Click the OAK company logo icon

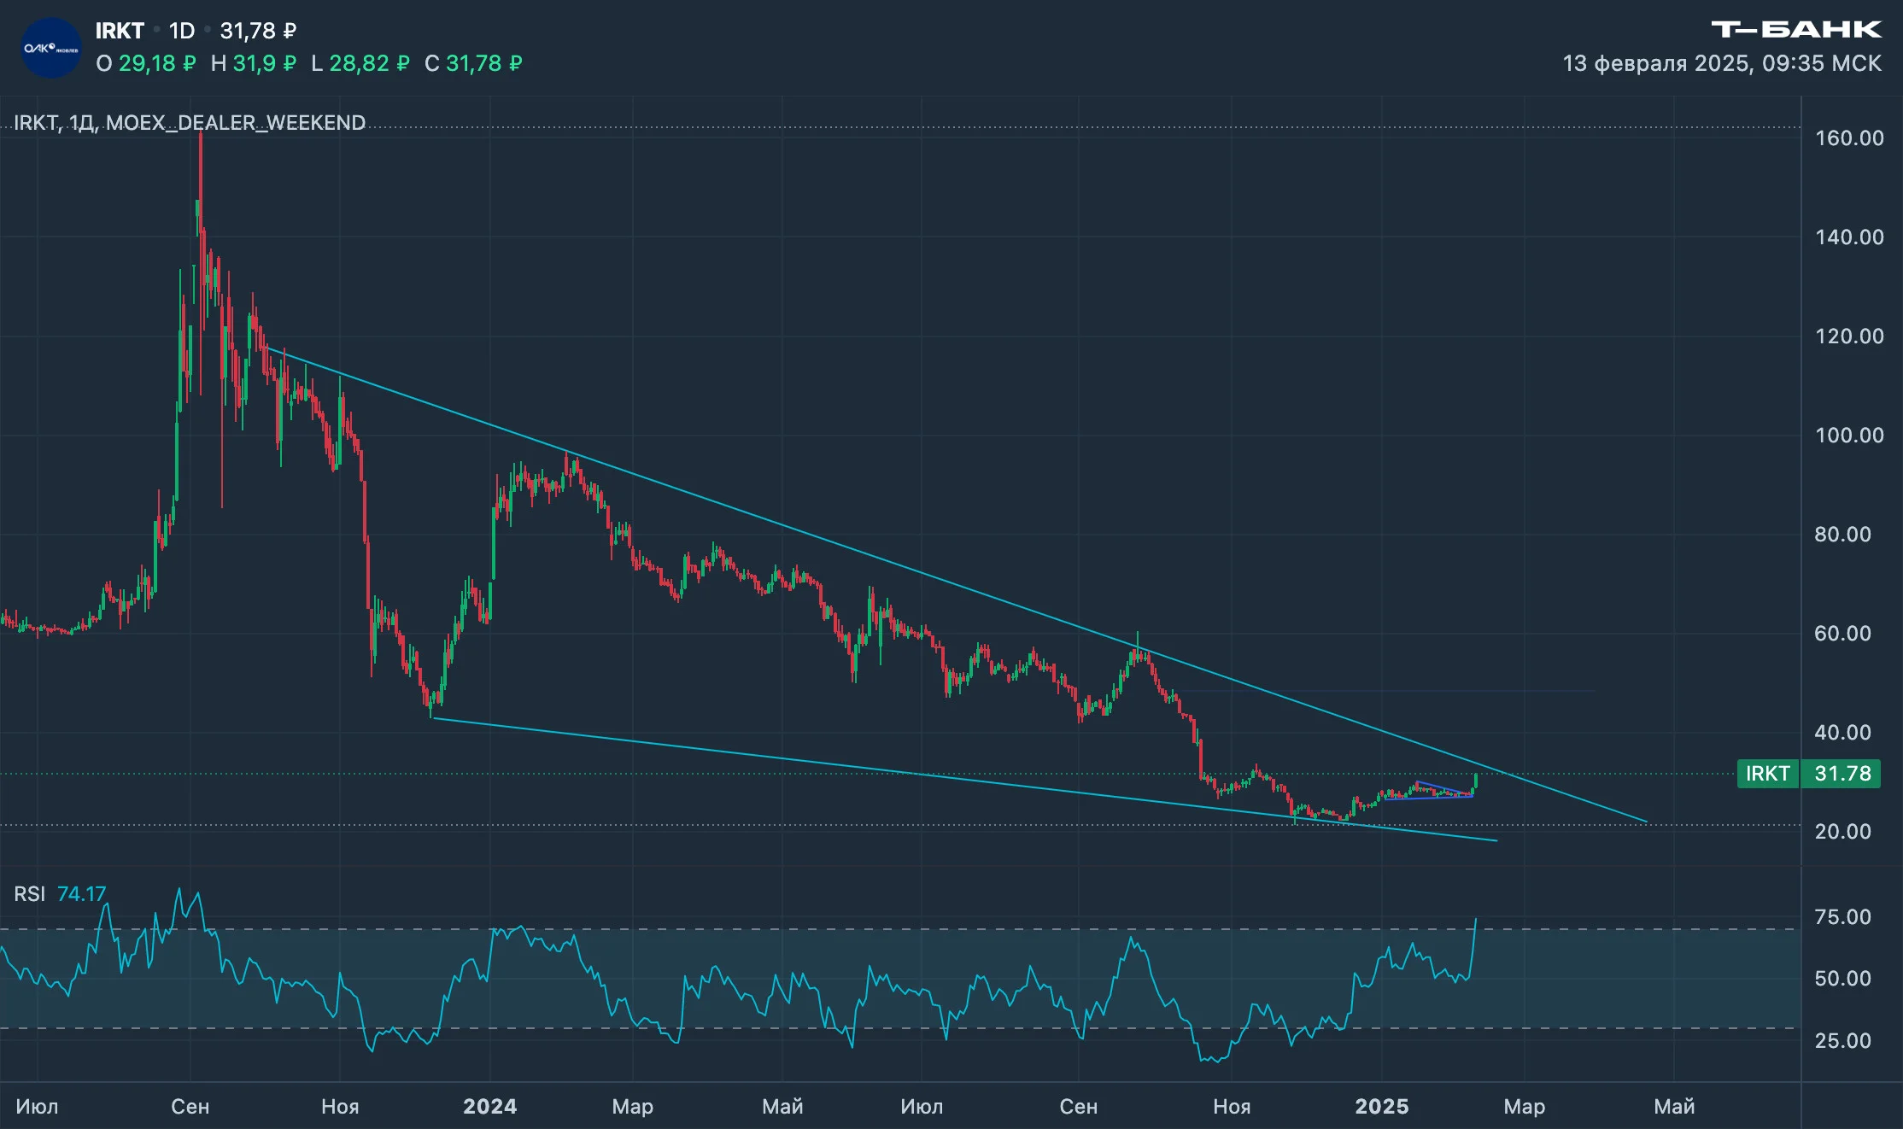[51, 48]
